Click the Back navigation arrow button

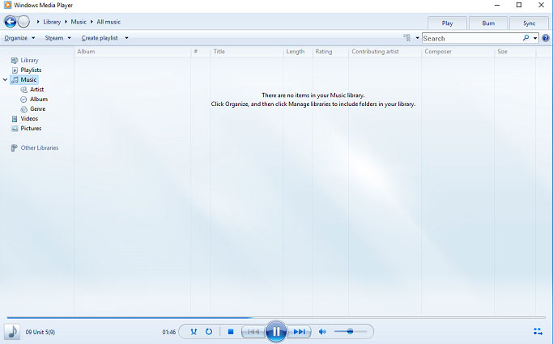click(x=11, y=22)
